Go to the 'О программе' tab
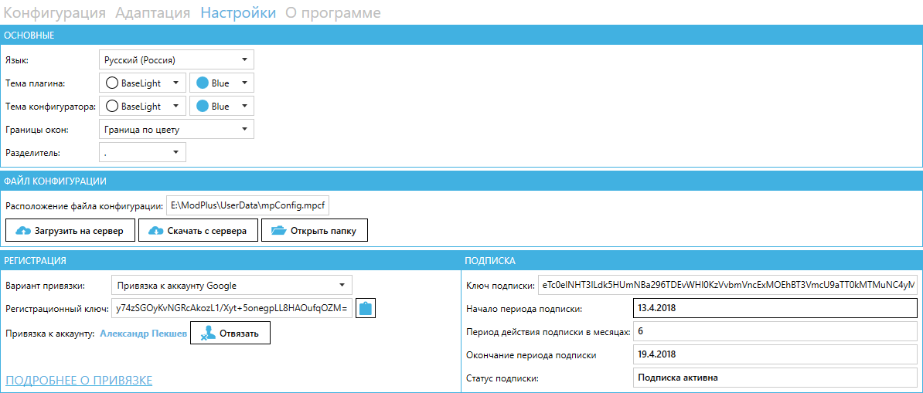The width and height of the screenshot is (923, 393). click(x=332, y=12)
